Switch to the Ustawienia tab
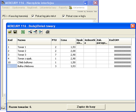The height and width of the screenshot is (112, 136). point(79,8)
